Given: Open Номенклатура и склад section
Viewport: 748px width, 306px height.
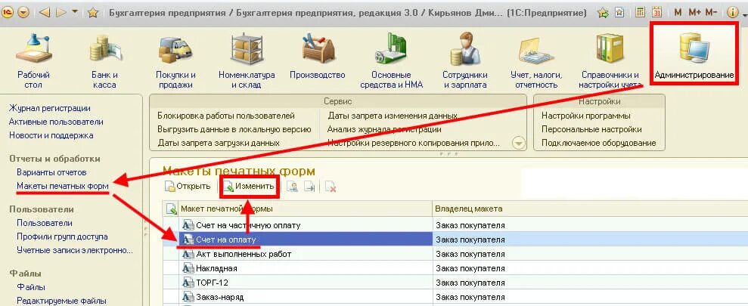Looking at the screenshot, I should click(x=247, y=60).
